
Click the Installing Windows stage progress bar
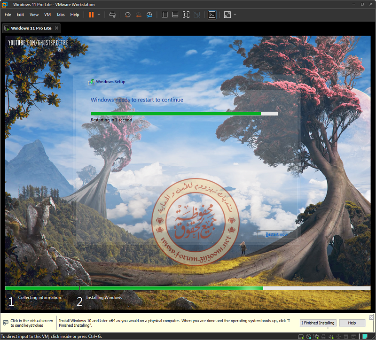pos(225,288)
